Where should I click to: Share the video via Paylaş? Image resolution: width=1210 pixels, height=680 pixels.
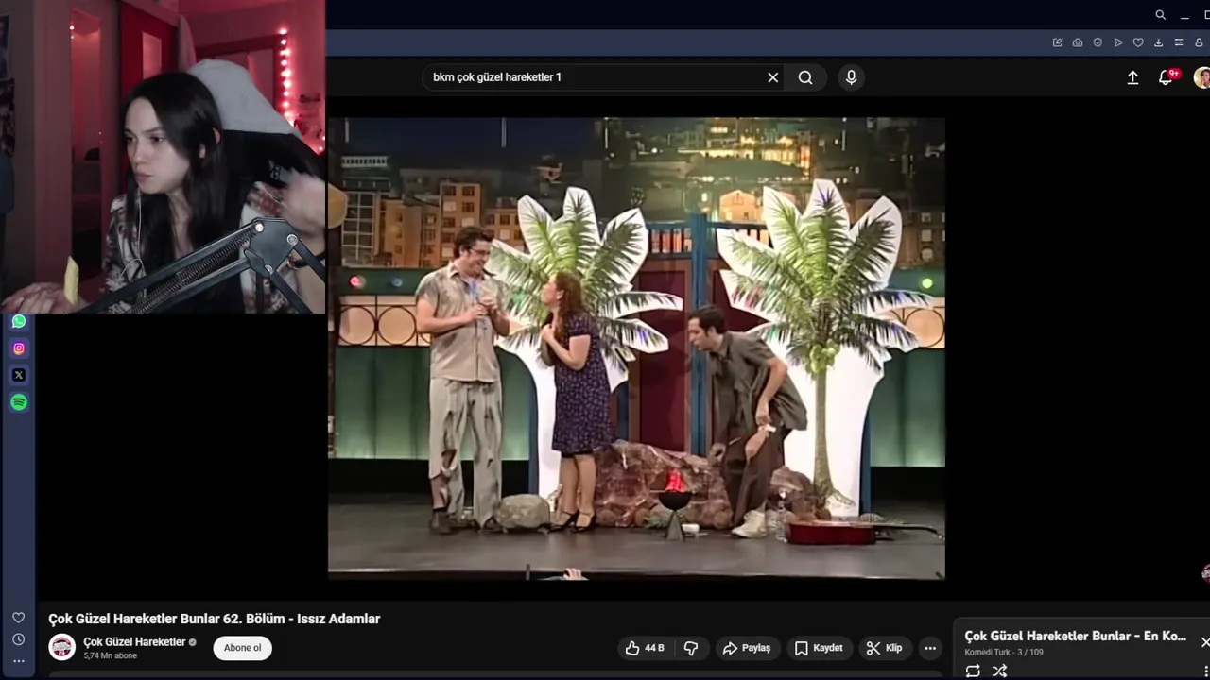pos(747,648)
